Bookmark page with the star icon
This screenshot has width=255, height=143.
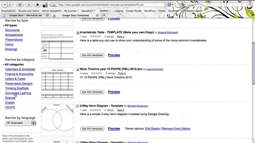point(166,5)
